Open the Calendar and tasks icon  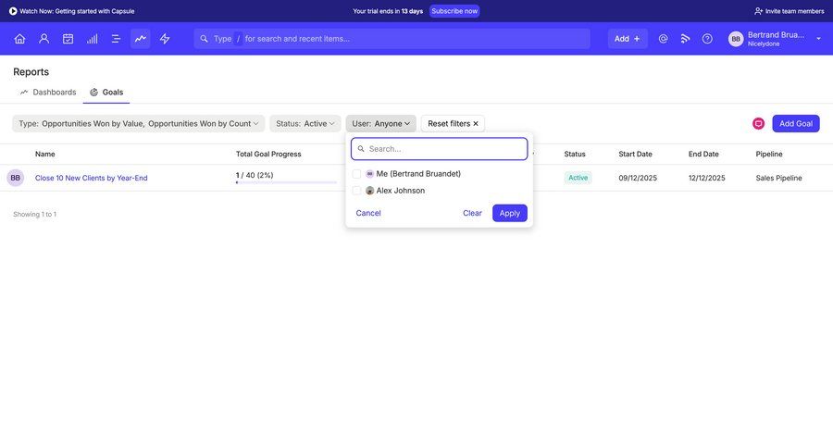[x=68, y=39]
